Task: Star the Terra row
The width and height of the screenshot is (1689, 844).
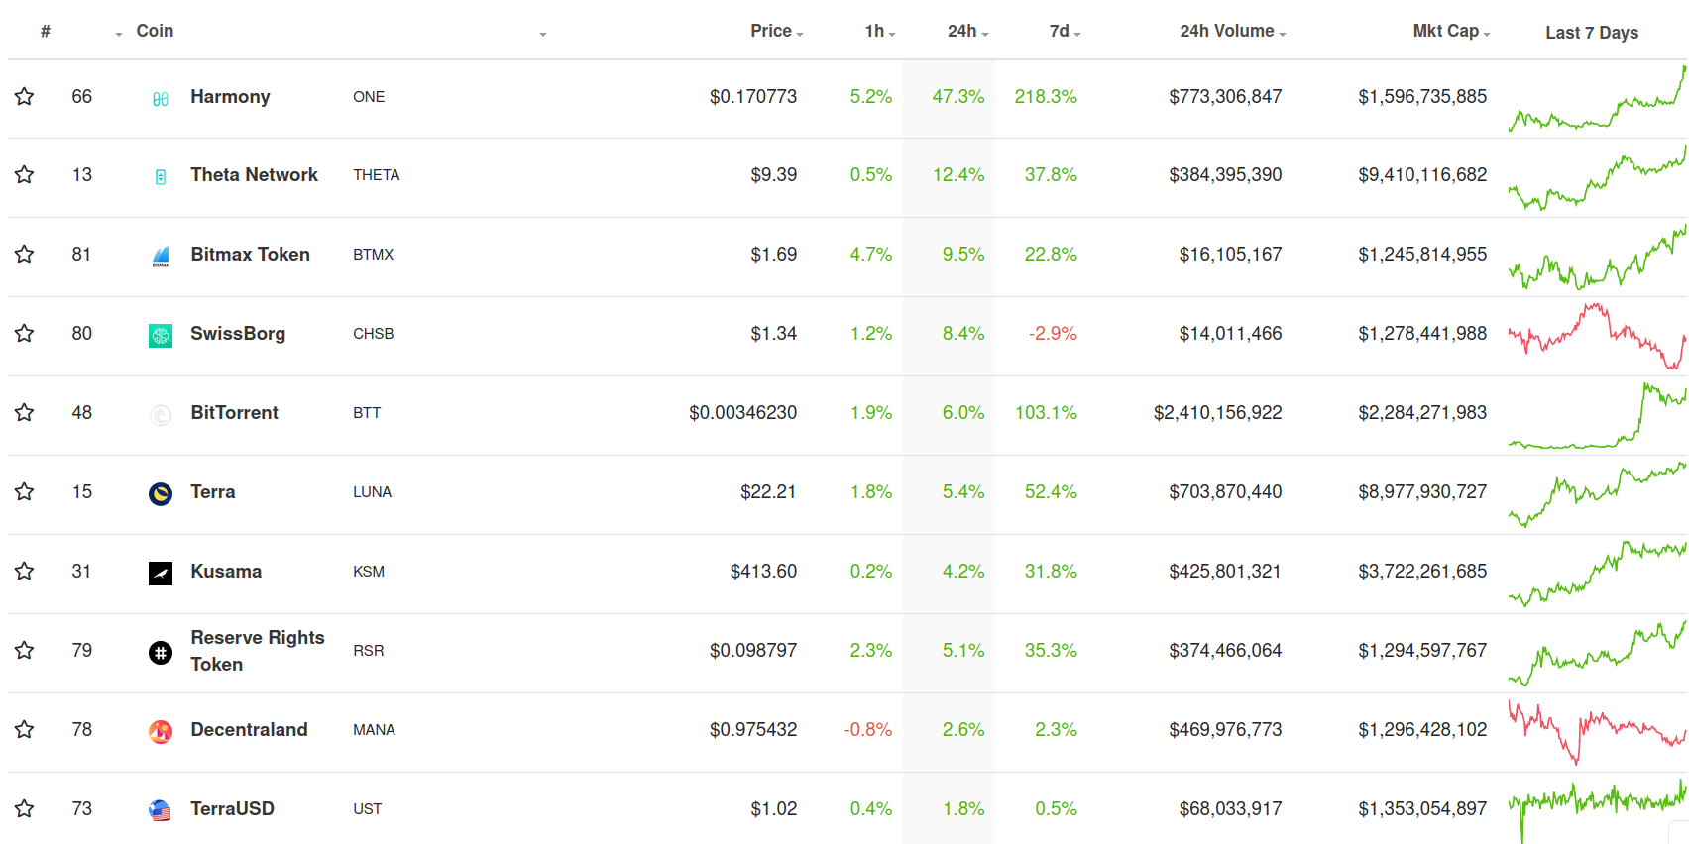Action: tap(25, 491)
